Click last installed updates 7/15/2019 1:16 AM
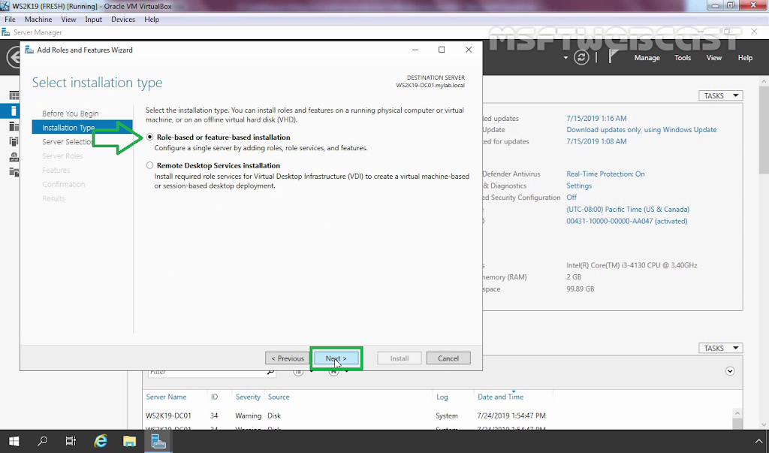This screenshot has width=769, height=453. [596, 118]
